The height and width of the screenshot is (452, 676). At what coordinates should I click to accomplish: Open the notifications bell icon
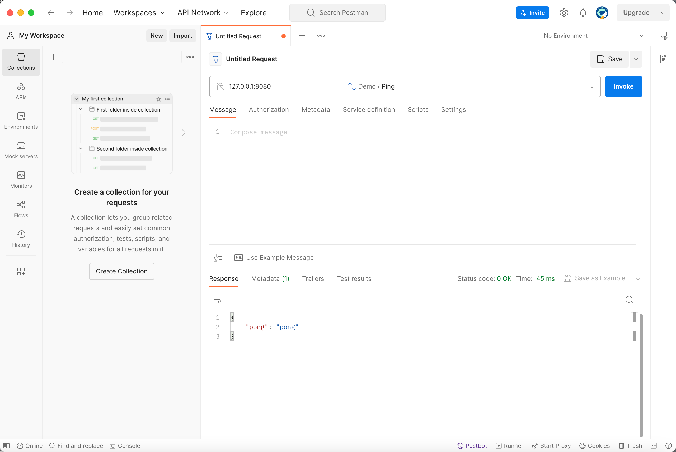tap(583, 13)
